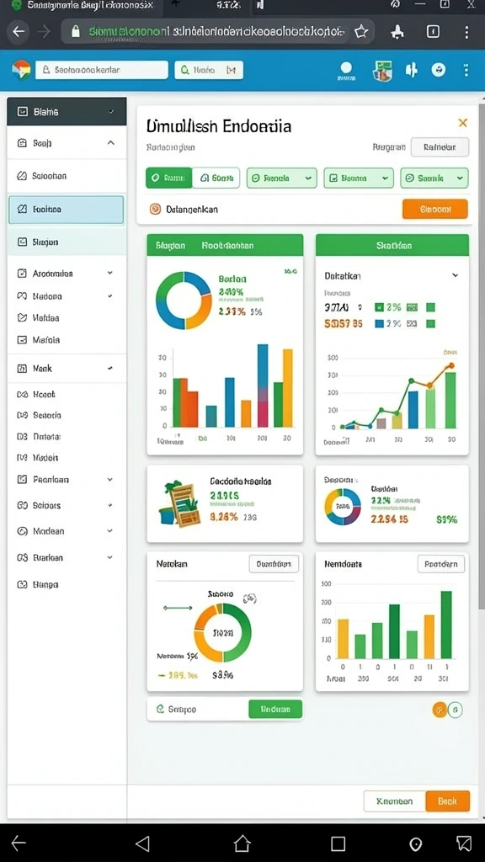This screenshot has height=862, width=485.
Task: Click the Mafoia sidebar icon
Action: (22, 340)
